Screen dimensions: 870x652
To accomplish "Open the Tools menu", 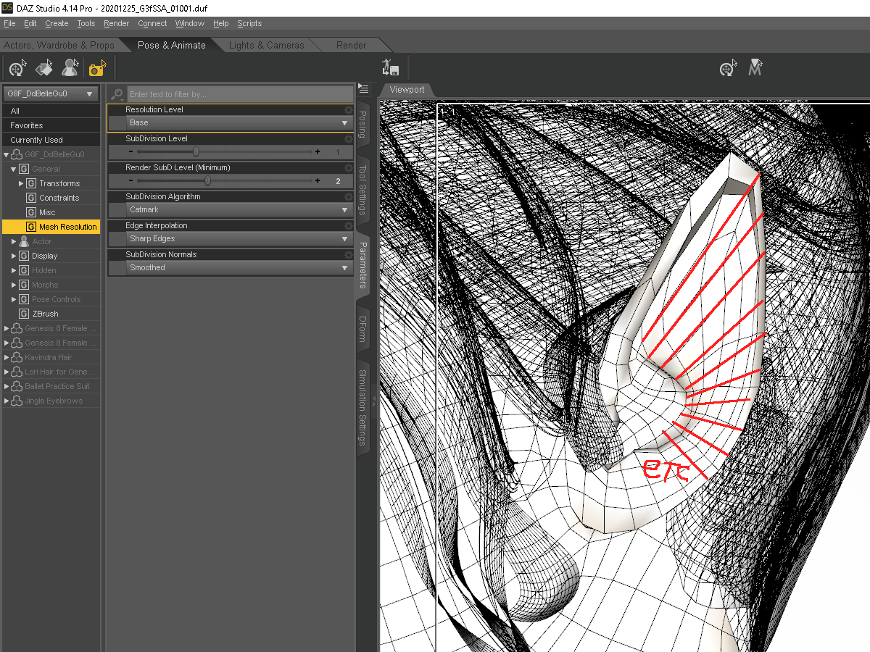I will click(x=86, y=23).
